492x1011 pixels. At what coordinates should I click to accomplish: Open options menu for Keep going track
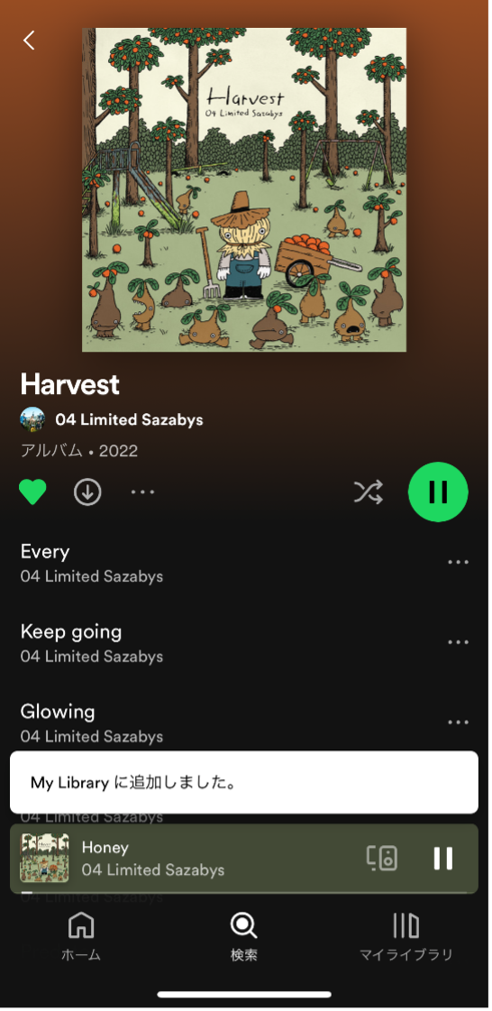[x=458, y=642]
